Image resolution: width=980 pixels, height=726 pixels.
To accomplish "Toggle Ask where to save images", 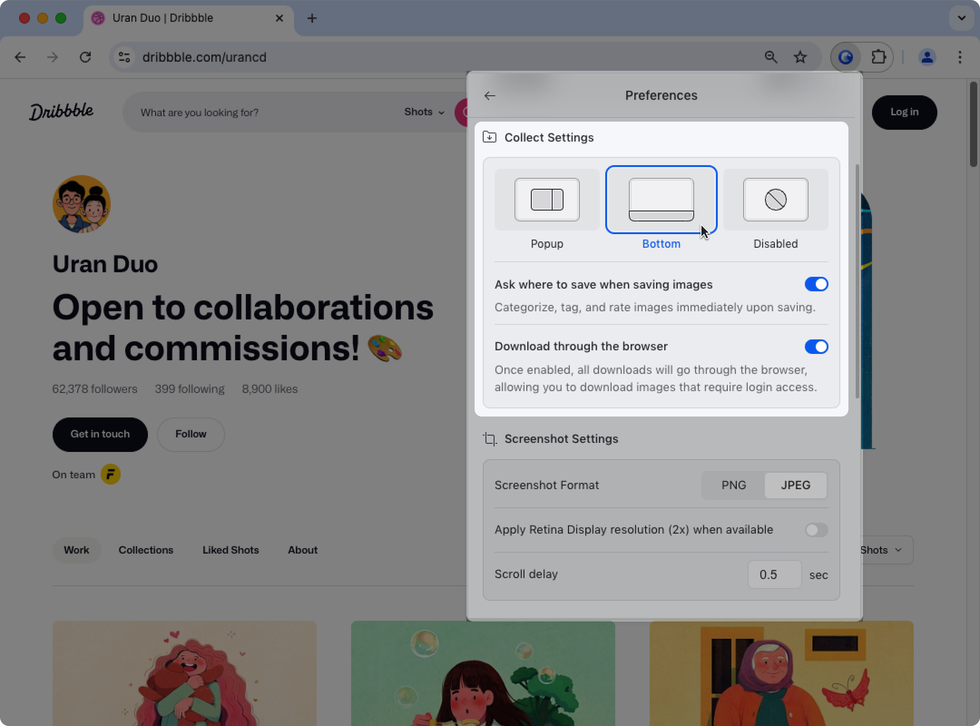I will [816, 284].
